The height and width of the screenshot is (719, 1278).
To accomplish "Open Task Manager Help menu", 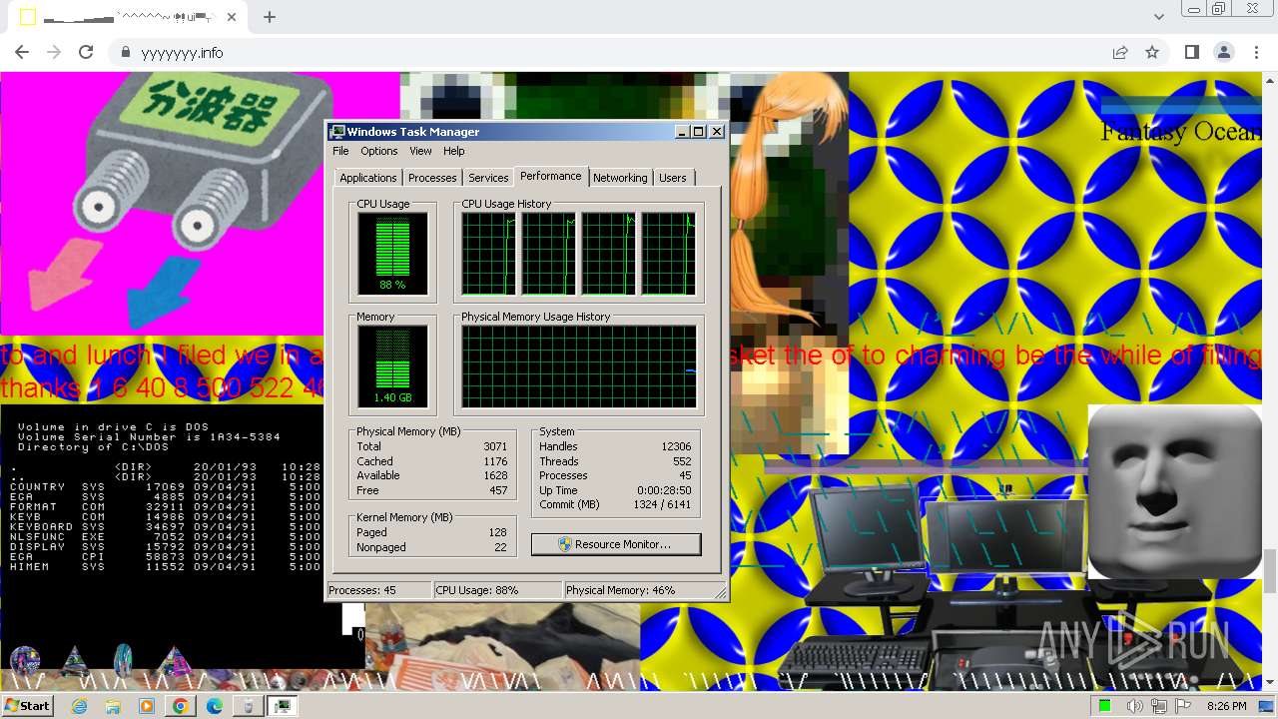I will tap(454, 151).
